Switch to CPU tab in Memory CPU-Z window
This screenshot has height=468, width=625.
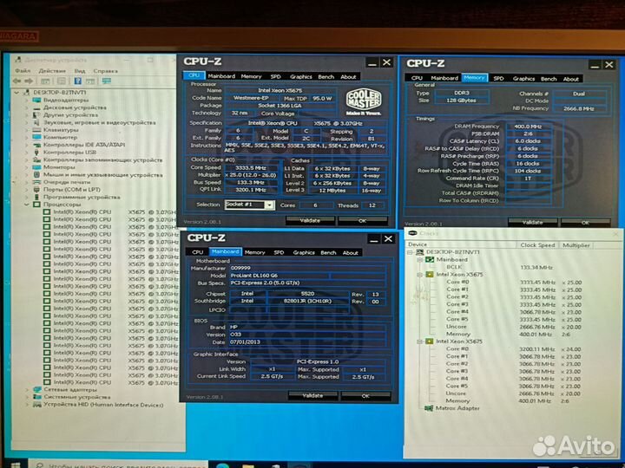coord(417,78)
